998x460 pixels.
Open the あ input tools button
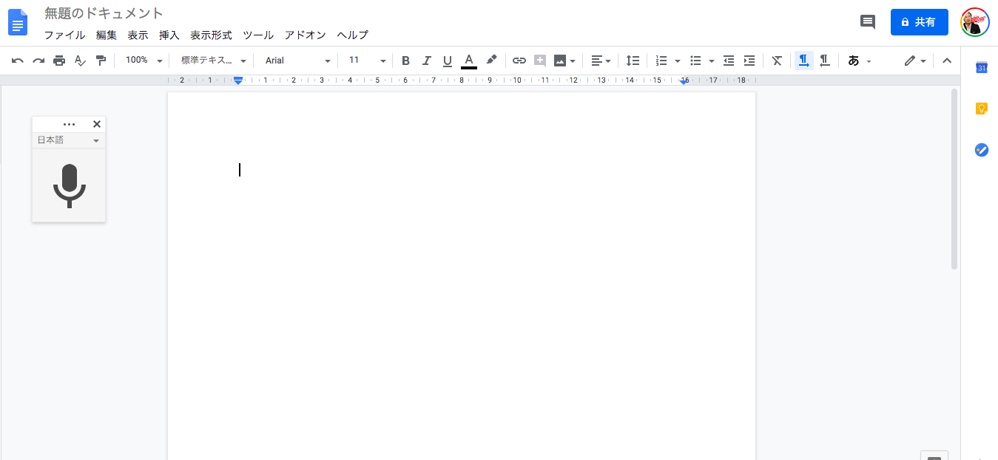pyautogui.click(x=854, y=61)
